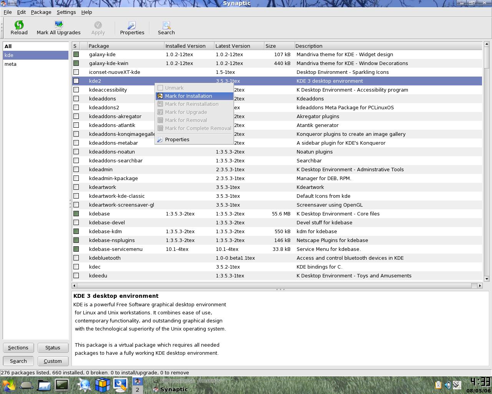
Task: Open Properties from the toolbar
Action: [132, 28]
